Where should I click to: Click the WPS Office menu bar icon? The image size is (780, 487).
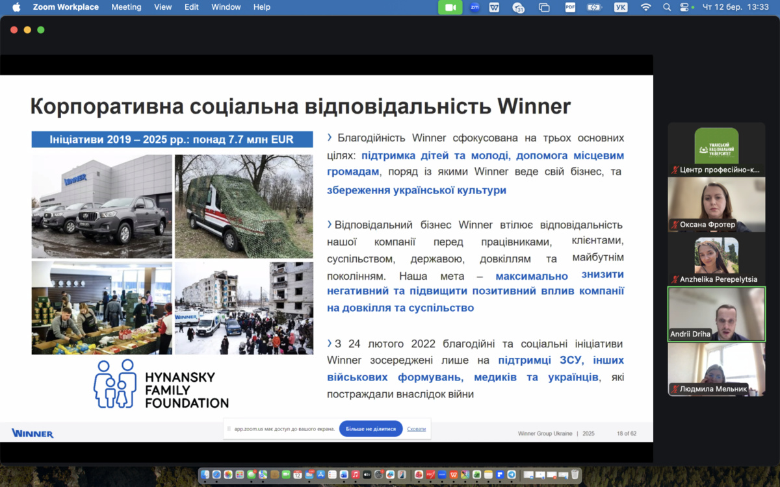(495, 7)
